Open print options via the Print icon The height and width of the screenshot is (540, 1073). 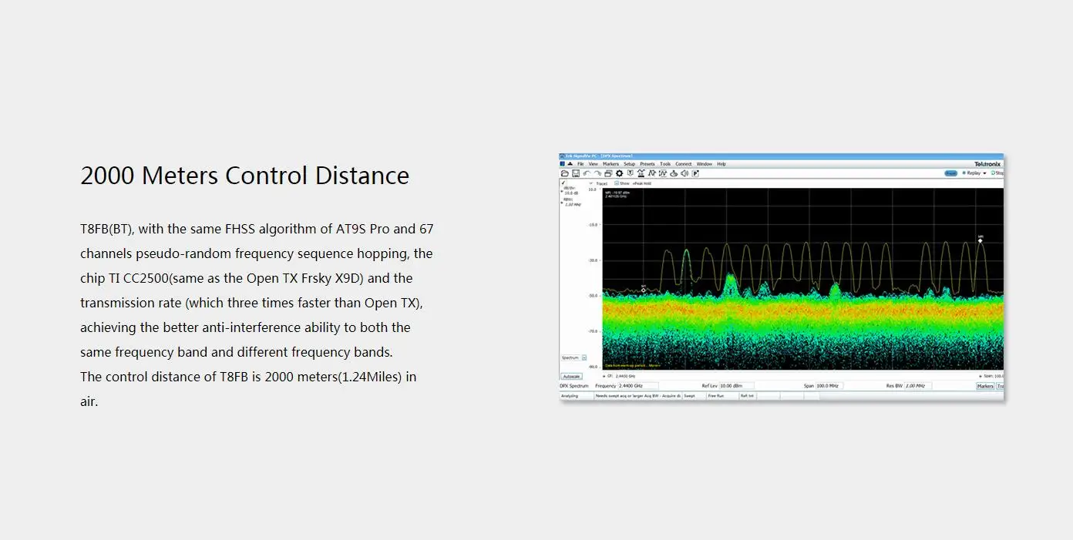[x=608, y=173]
